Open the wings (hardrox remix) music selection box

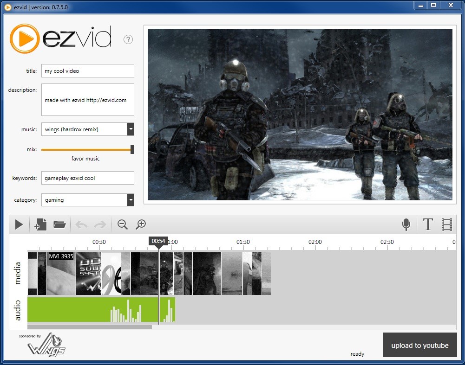click(x=84, y=129)
